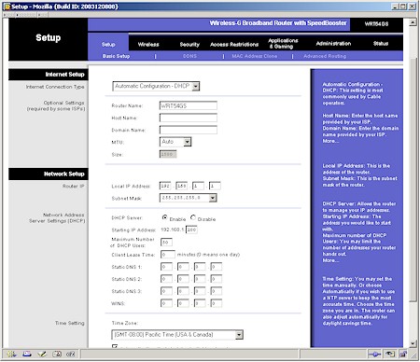Click the Starting IP Address field
420x362 pixels.
[191, 230]
